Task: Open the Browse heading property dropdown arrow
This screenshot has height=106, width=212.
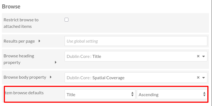Action: 204,56
